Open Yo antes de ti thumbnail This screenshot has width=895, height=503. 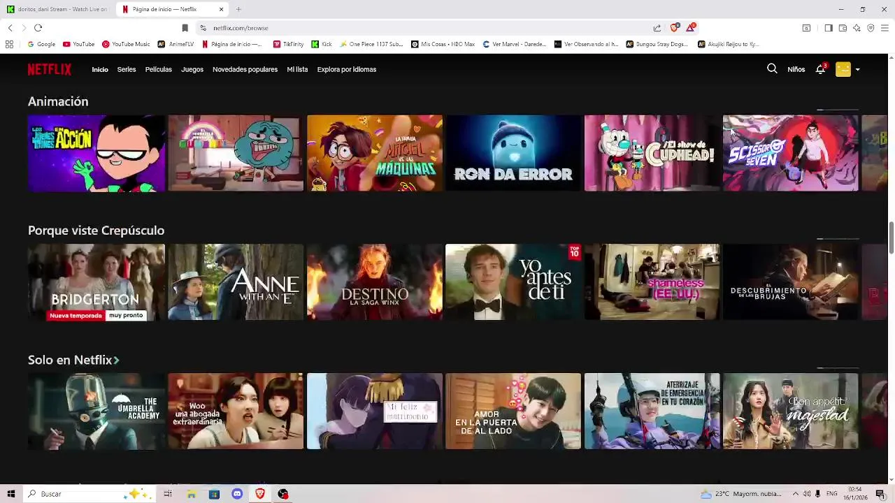pos(513,282)
